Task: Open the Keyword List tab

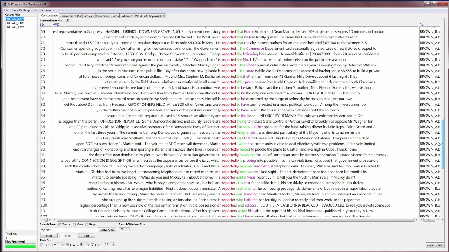Action: pos(156,16)
